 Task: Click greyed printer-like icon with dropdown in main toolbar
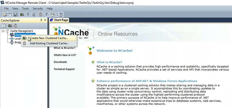[52, 14]
